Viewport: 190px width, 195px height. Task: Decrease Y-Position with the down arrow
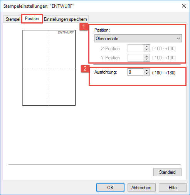(x=147, y=59)
